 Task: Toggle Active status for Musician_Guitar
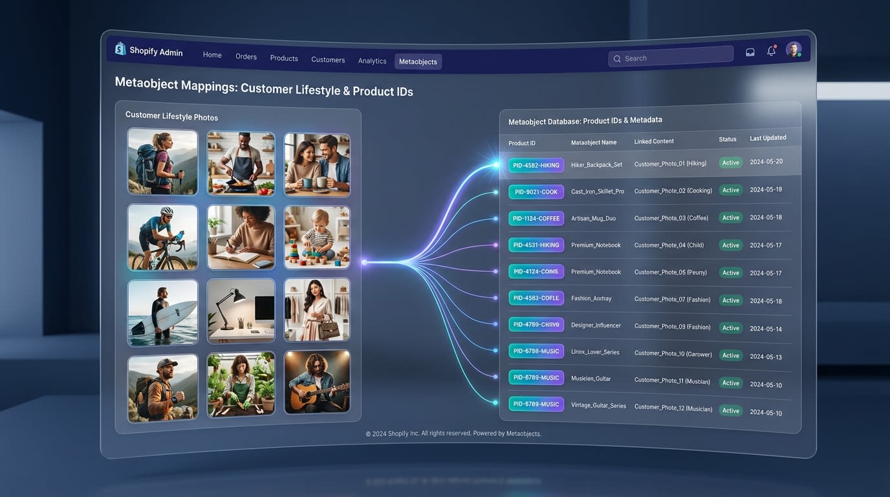point(730,382)
